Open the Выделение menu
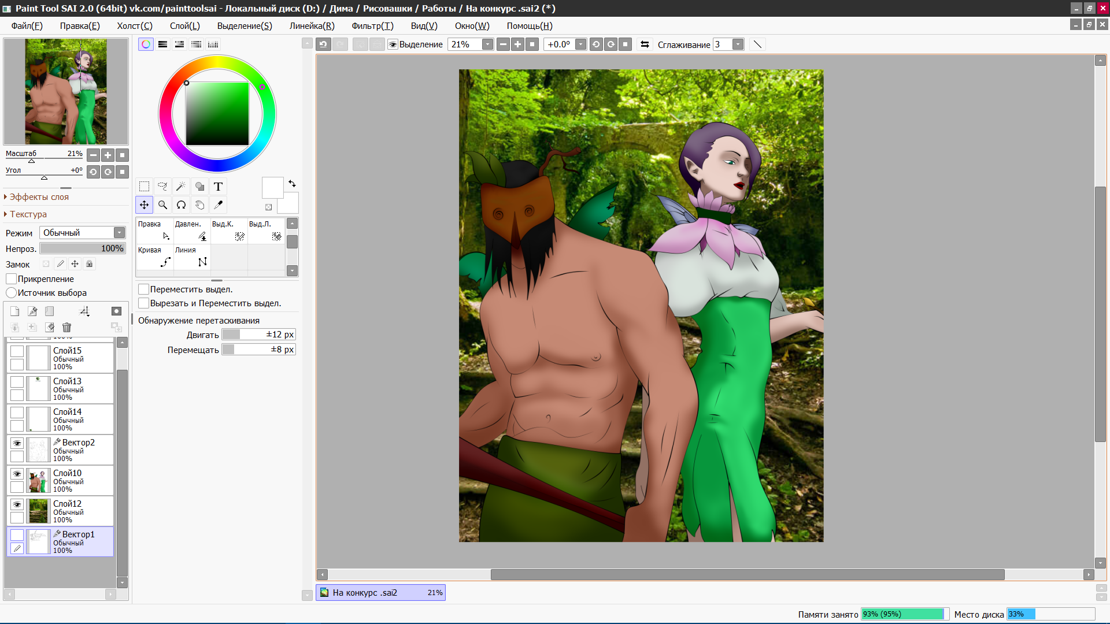The width and height of the screenshot is (1110, 624). (x=245, y=26)
